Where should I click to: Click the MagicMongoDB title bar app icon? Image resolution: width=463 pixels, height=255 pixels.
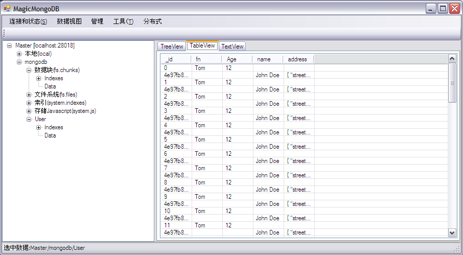click(x=7, y=9)
